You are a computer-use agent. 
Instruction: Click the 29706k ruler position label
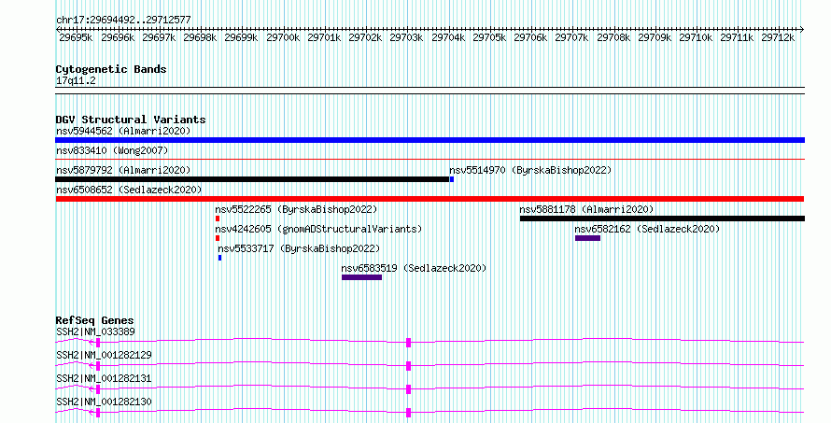click(x=530, y=37)
